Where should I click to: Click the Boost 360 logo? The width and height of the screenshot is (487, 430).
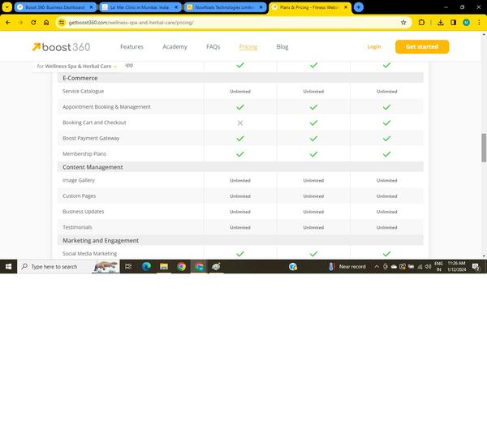pos(61,47)
